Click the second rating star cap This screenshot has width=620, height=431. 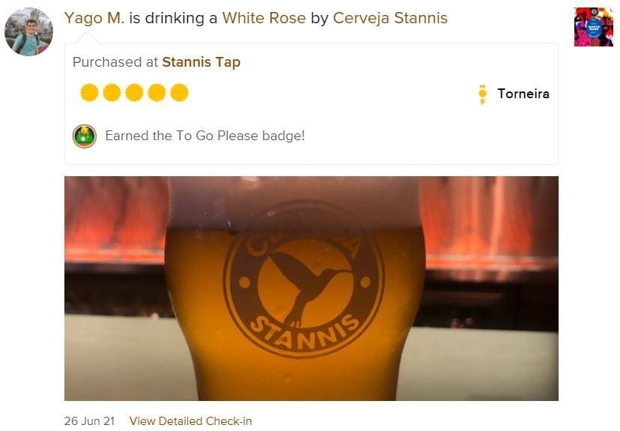click(x=112, y=93)
